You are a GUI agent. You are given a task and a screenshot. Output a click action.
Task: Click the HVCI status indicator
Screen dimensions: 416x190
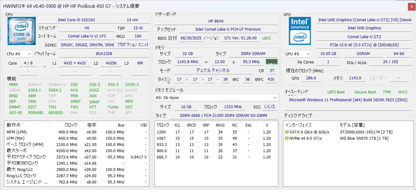pyautogui.click(x=403, y=92)
